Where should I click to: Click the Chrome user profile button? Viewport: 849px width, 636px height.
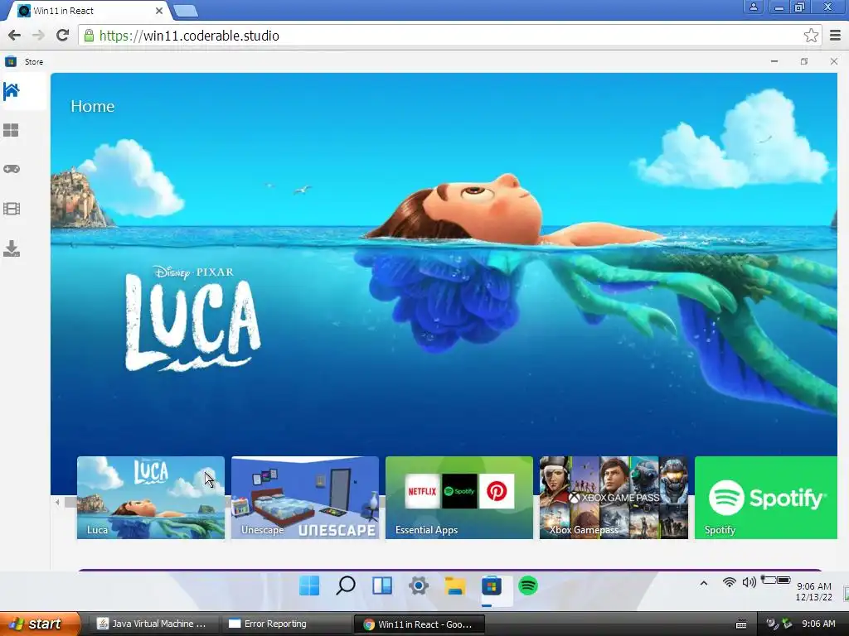(x=753, y=7)
